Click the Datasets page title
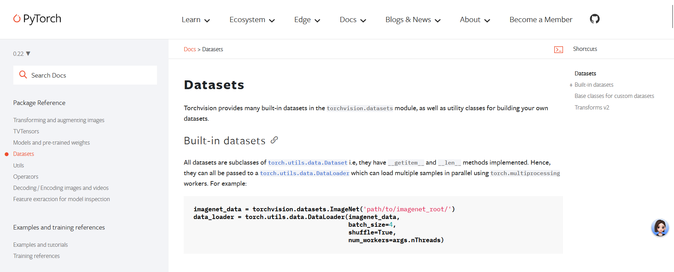 (x=214, y=85)
